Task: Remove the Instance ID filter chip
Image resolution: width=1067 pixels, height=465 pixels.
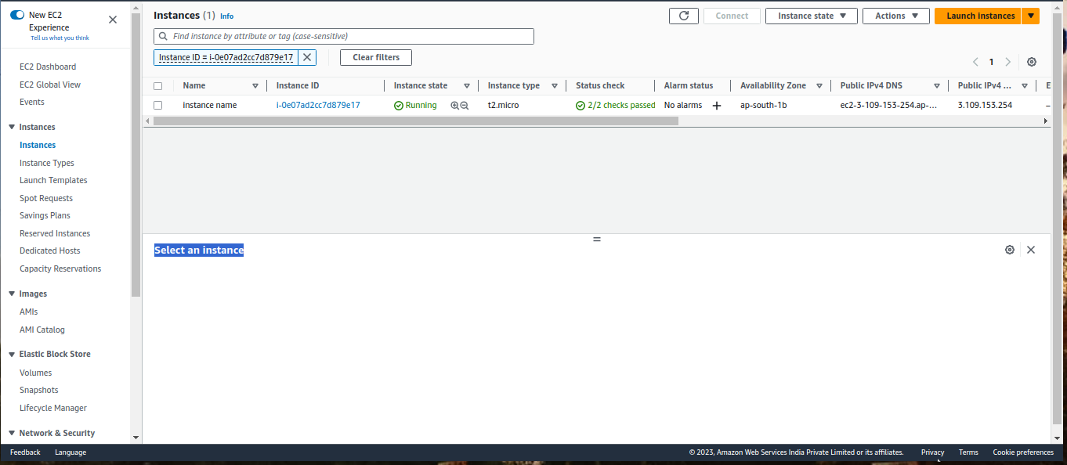Action: tap(307, 57)
